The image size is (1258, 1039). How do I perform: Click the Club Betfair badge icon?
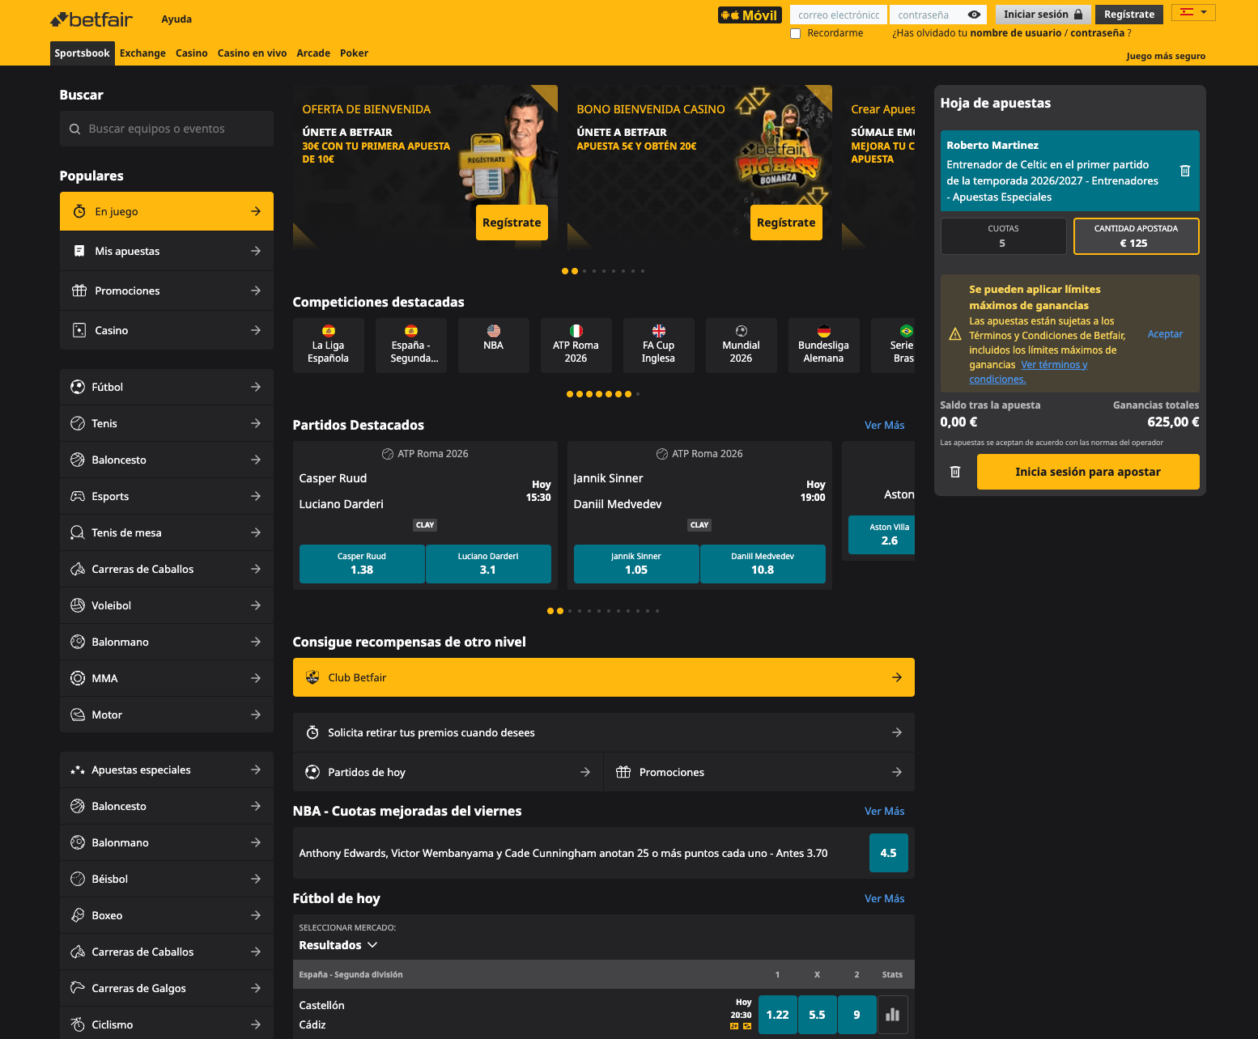312,677
